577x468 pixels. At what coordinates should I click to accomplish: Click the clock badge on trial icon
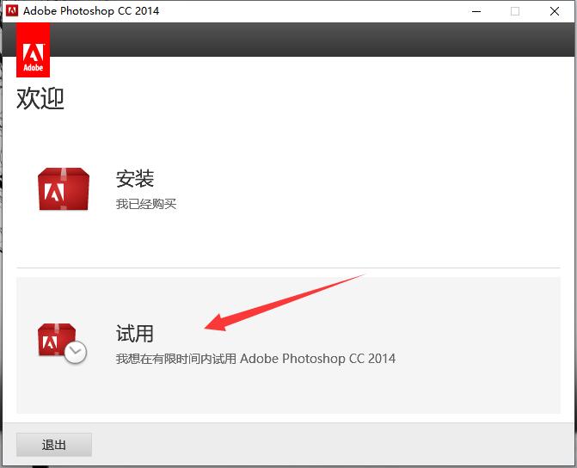coord(76,352)
